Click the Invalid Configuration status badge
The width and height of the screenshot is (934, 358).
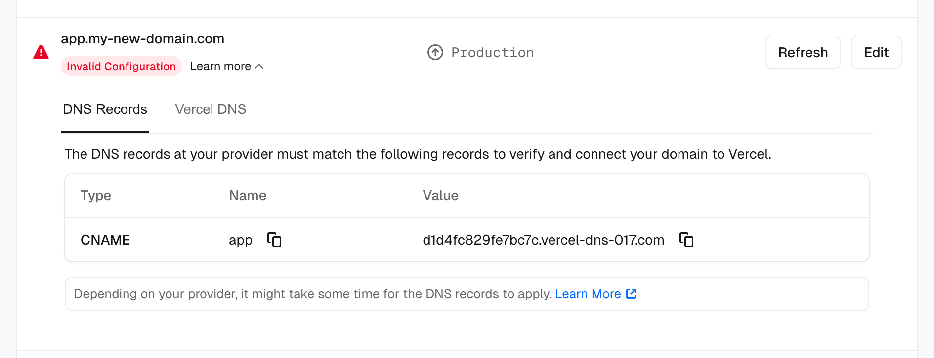(122, 66)
